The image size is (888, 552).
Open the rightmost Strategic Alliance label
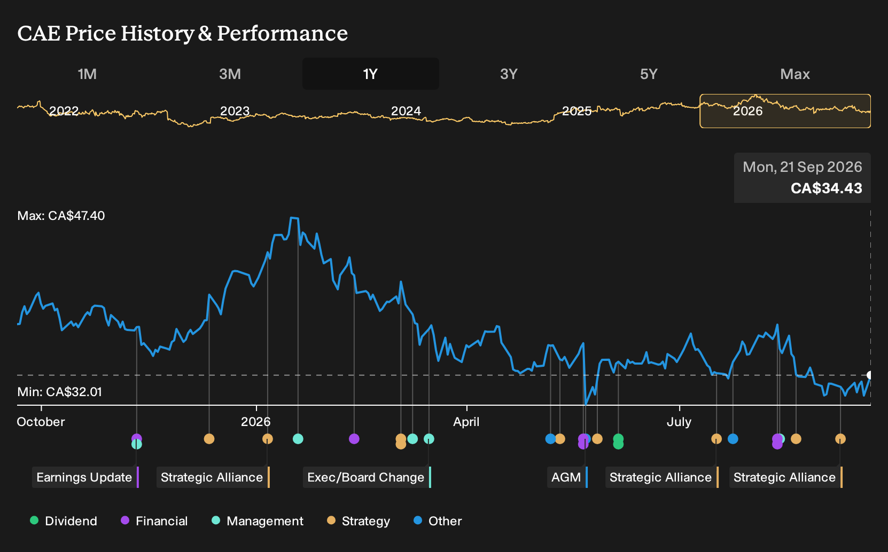pos(786,477)
